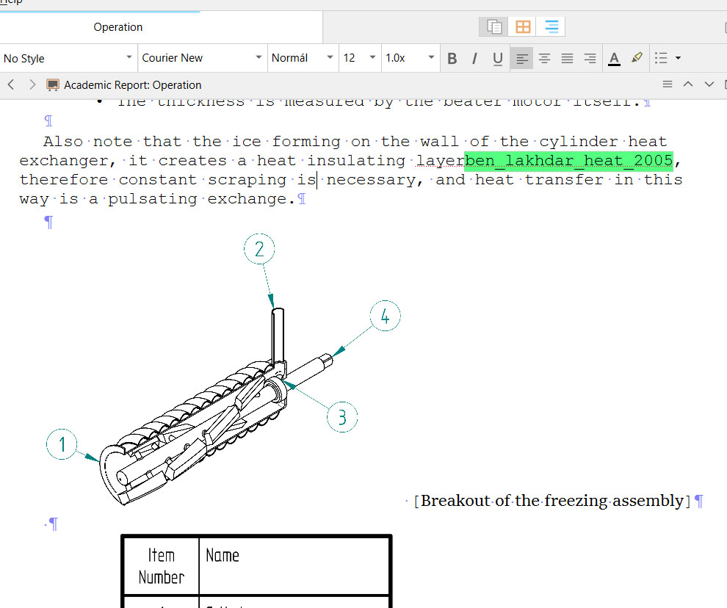727x608 pixels.
Task: Go to the next document with down chevron
Action: [709, 84]
